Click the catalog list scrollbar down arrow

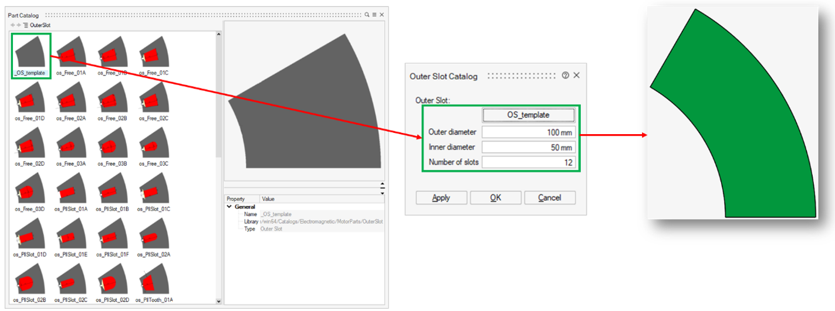219,302
